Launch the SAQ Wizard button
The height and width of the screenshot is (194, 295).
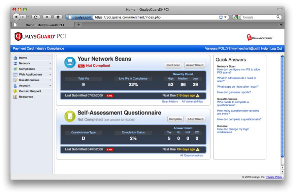(195, 119)
